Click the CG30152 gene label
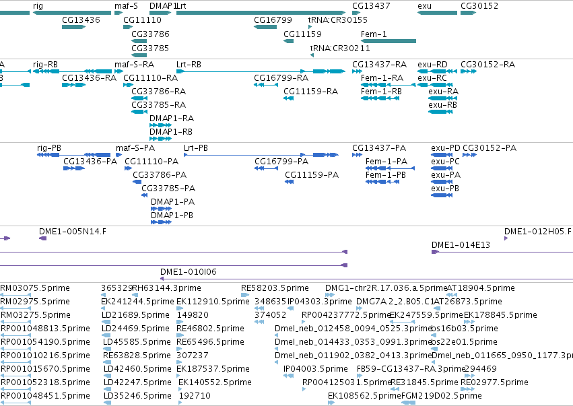Screen dimensions: 573x406 tap(479, 6)
